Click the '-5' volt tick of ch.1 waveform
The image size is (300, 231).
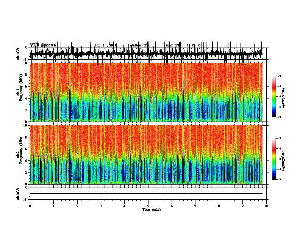25,60
